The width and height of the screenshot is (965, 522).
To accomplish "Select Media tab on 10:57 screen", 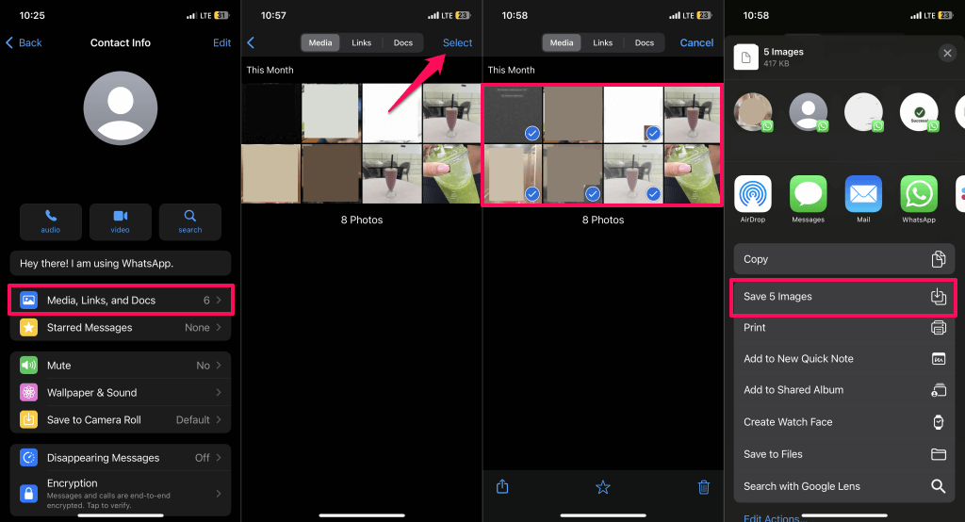I will [x=320, y=42].
